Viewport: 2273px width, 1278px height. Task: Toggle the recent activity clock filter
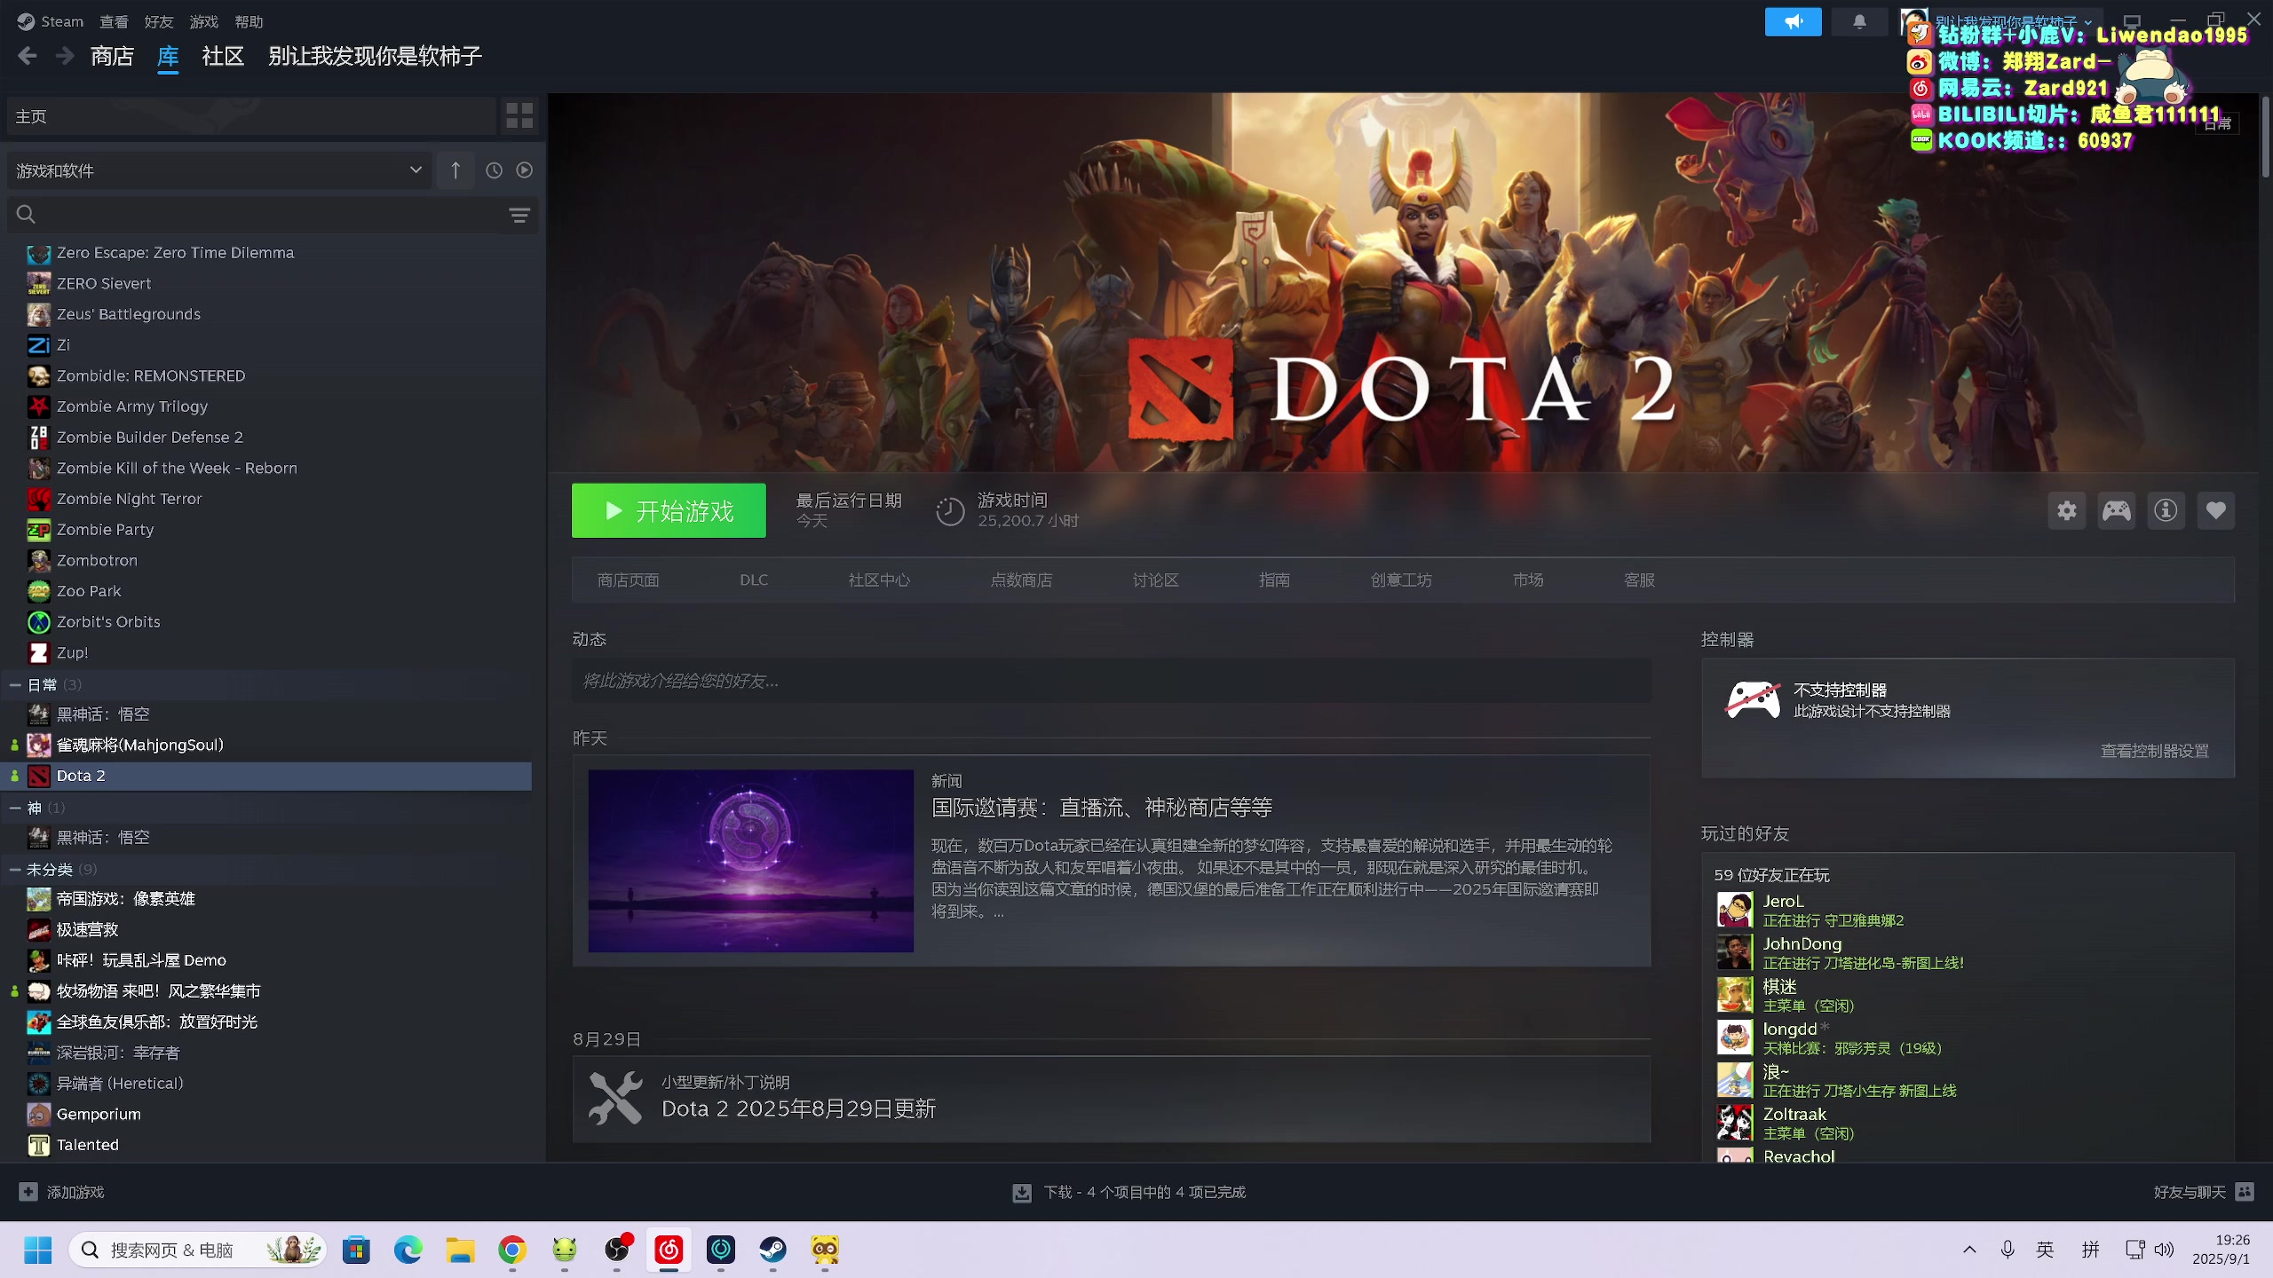click(495, 170)
